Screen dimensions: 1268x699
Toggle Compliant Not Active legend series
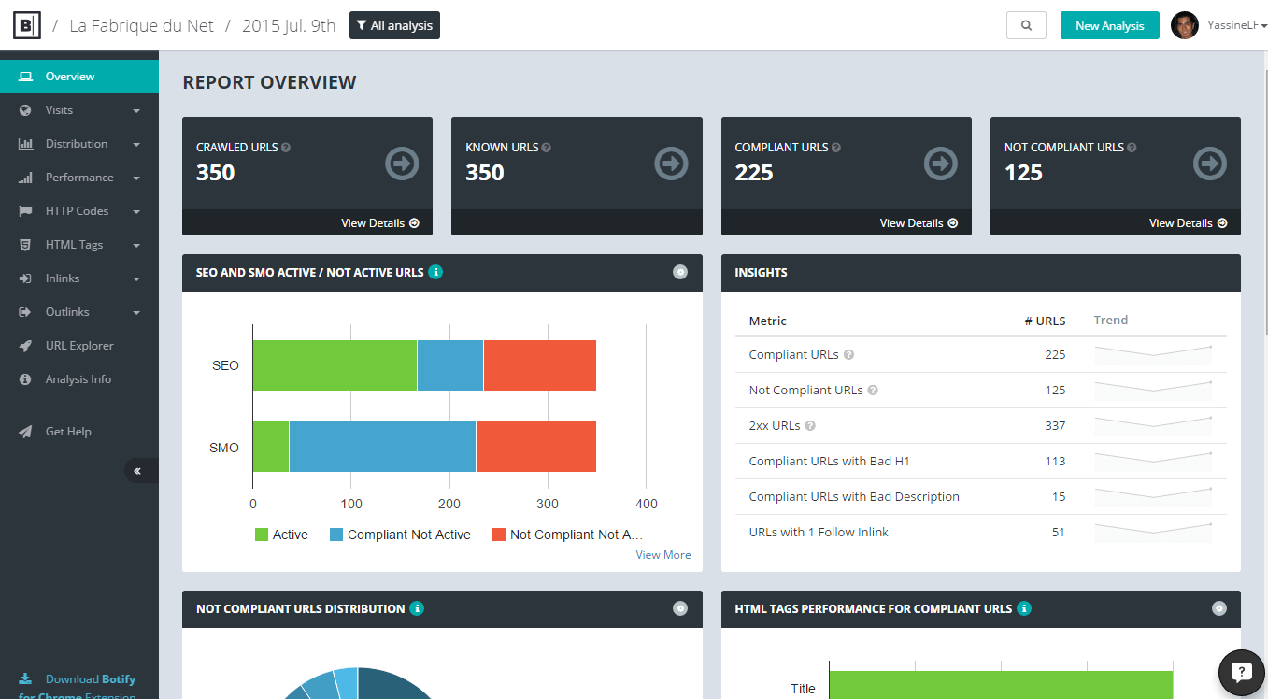400,535
